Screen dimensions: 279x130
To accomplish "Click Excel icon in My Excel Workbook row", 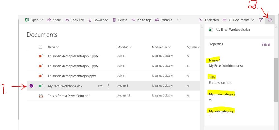I will [41, 86].
